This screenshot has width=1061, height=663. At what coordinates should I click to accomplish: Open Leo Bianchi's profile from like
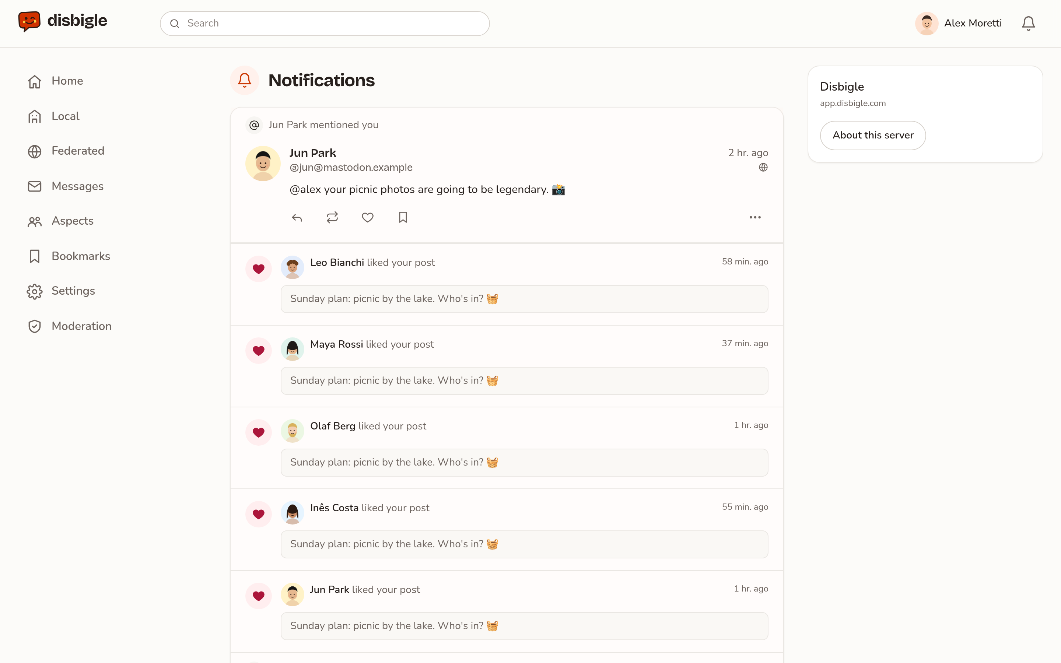tap(337, 263)
